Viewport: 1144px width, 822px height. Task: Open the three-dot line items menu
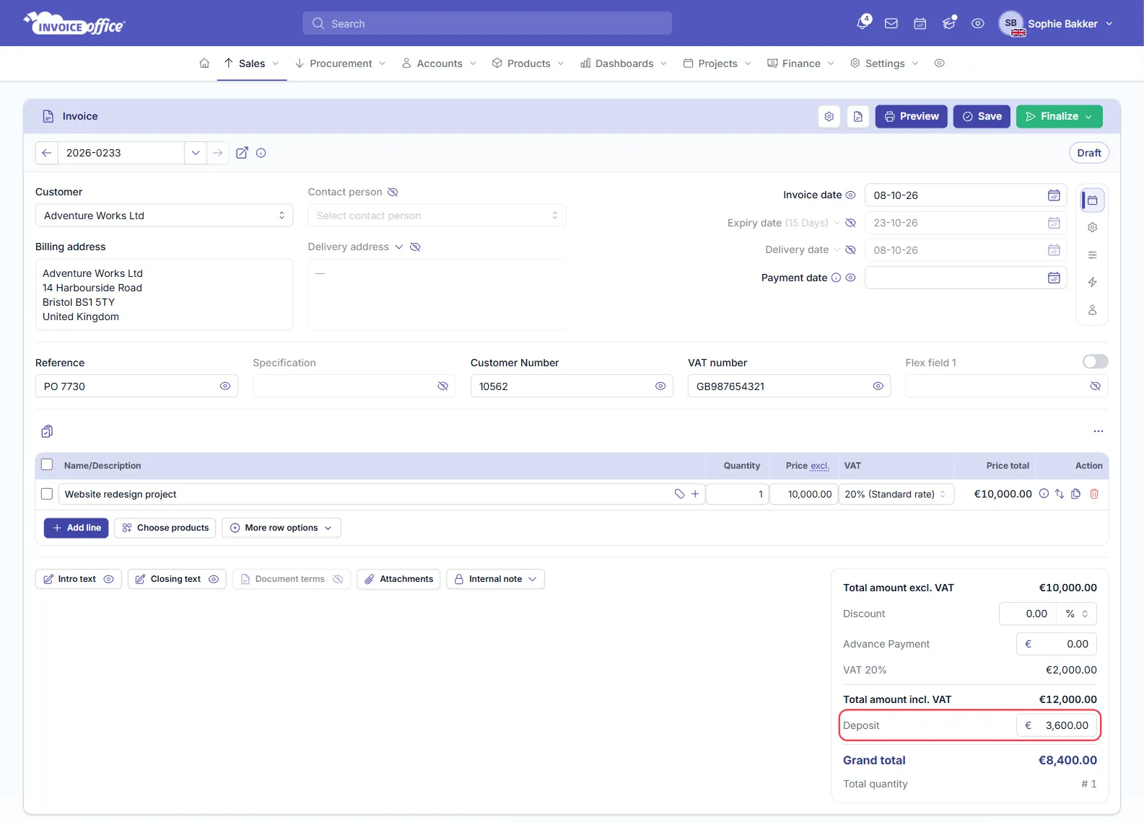(x=1099, y=431)
